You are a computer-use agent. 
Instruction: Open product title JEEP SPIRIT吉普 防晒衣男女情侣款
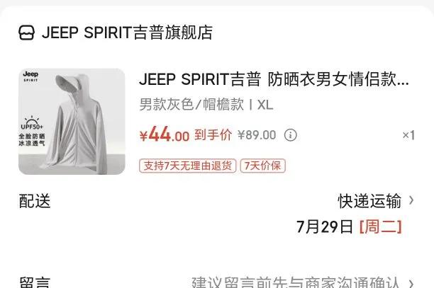click(274, 79)
